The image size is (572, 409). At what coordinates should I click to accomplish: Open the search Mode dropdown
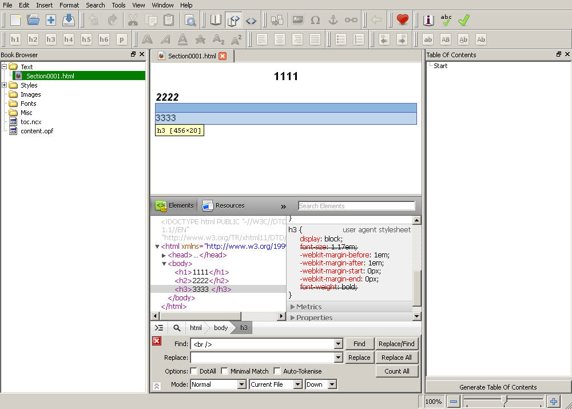pyautogui.click(x=218, y=384)
